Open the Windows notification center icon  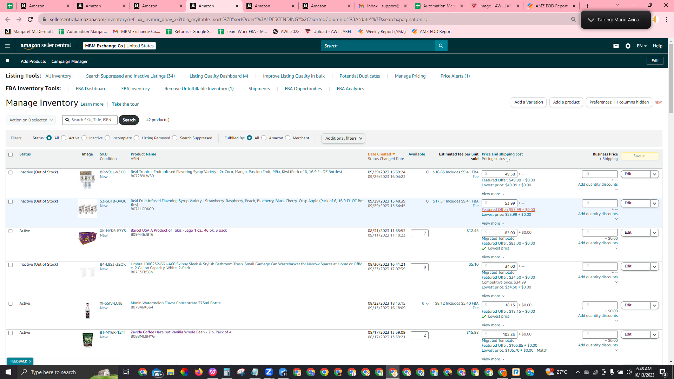click(663, 372)
